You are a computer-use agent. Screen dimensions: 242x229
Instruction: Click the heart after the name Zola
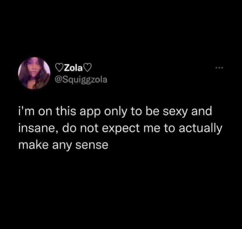pos(88,68)
